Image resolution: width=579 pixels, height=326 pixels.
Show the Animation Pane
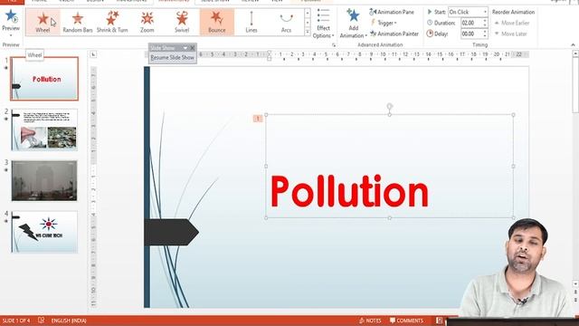click(392, 12)
